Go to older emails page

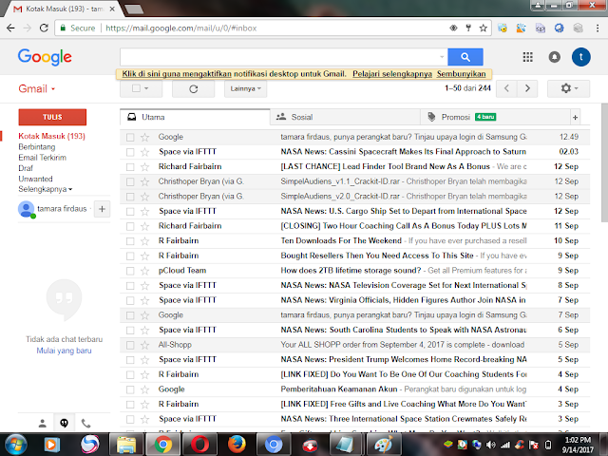[x=527, y=88]
